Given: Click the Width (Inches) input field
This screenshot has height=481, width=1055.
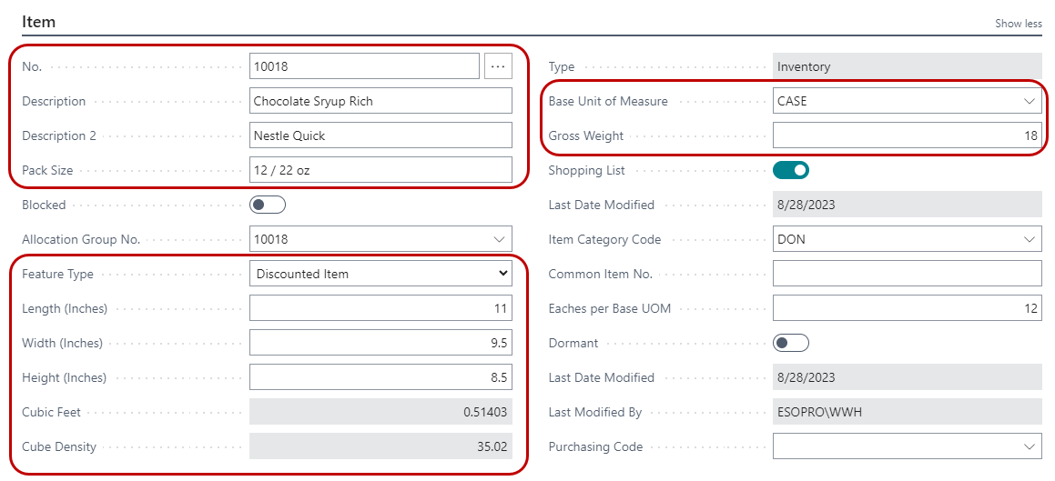Looking at the screenshot, I should pyautogui.click(x=380, y=343).
